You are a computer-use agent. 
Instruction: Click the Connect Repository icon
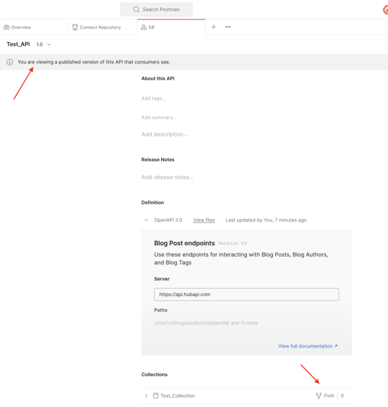point(75,27)
